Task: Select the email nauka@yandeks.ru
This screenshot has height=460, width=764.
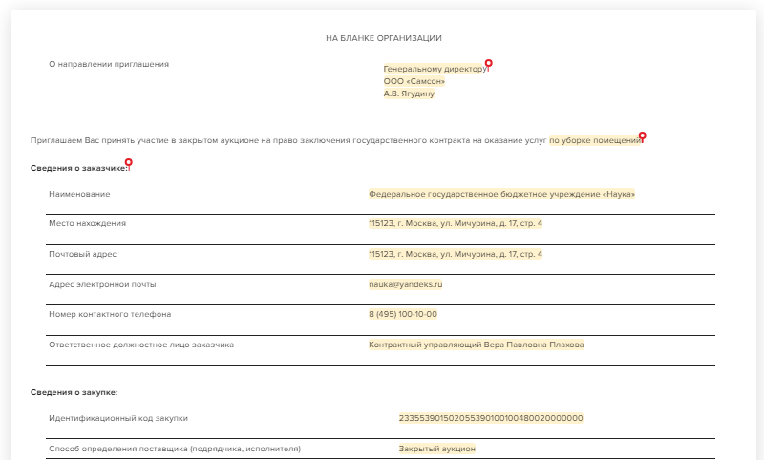Action: (405, 284)
